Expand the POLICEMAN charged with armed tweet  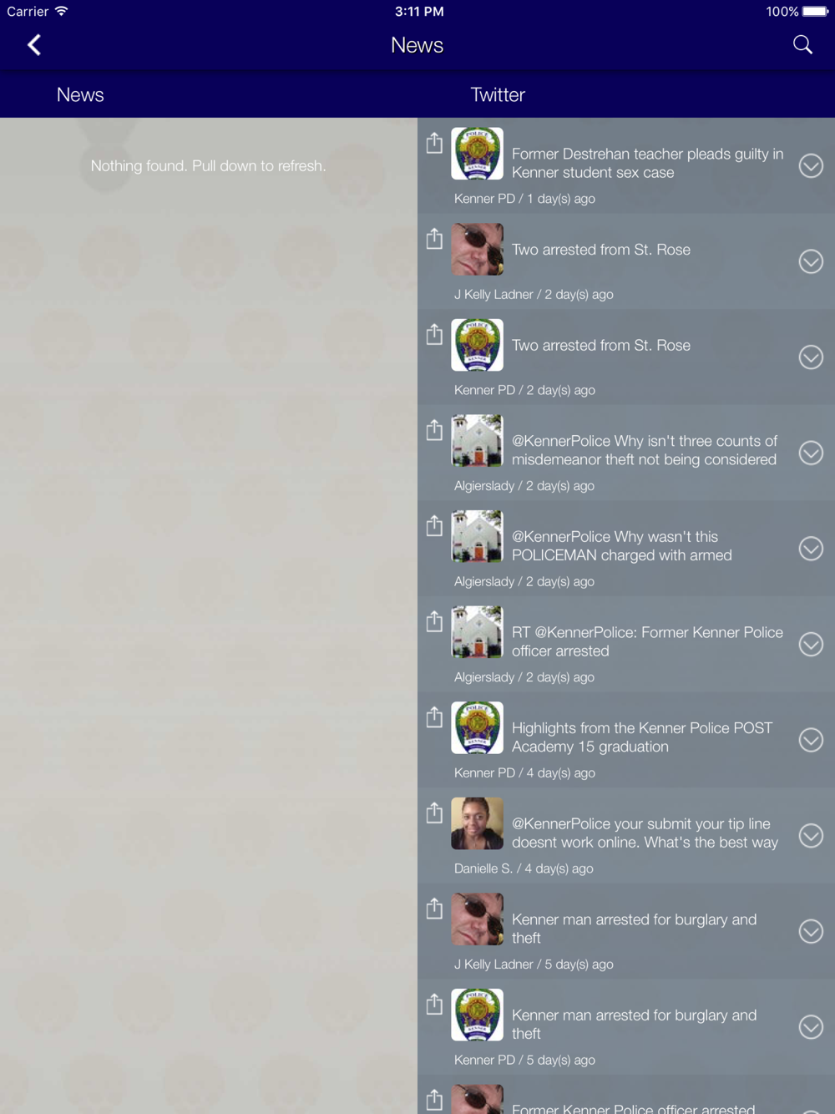(x=811, y=548)
